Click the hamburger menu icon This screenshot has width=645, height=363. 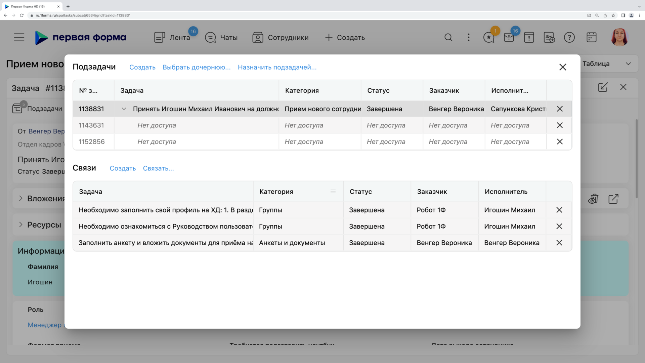click(19, 37)
